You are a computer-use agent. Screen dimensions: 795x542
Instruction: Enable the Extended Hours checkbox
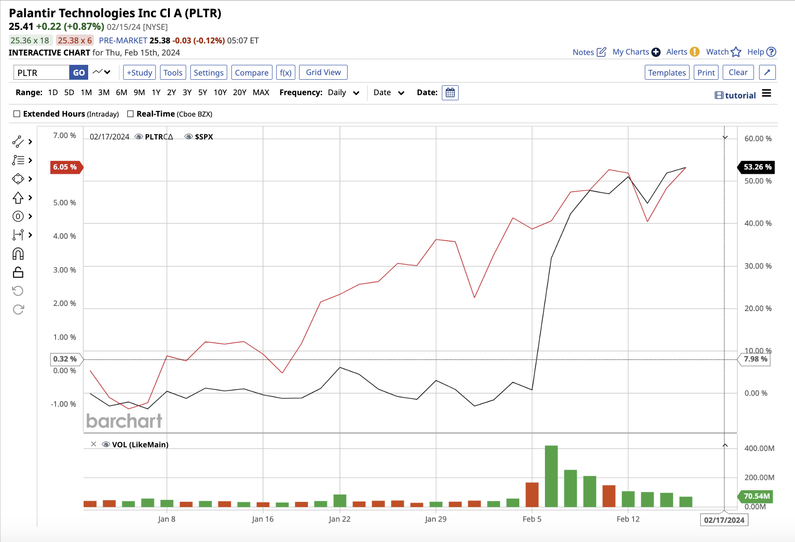pos(17,114)
